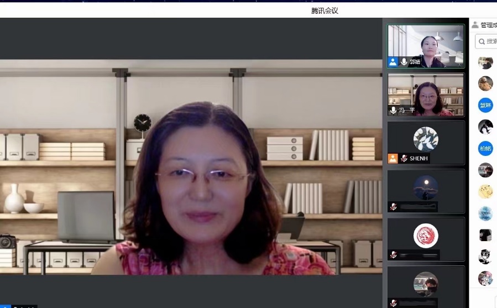
Task: Click the orange user icon on the SHENH tile
Action: [x=393, y=159]
